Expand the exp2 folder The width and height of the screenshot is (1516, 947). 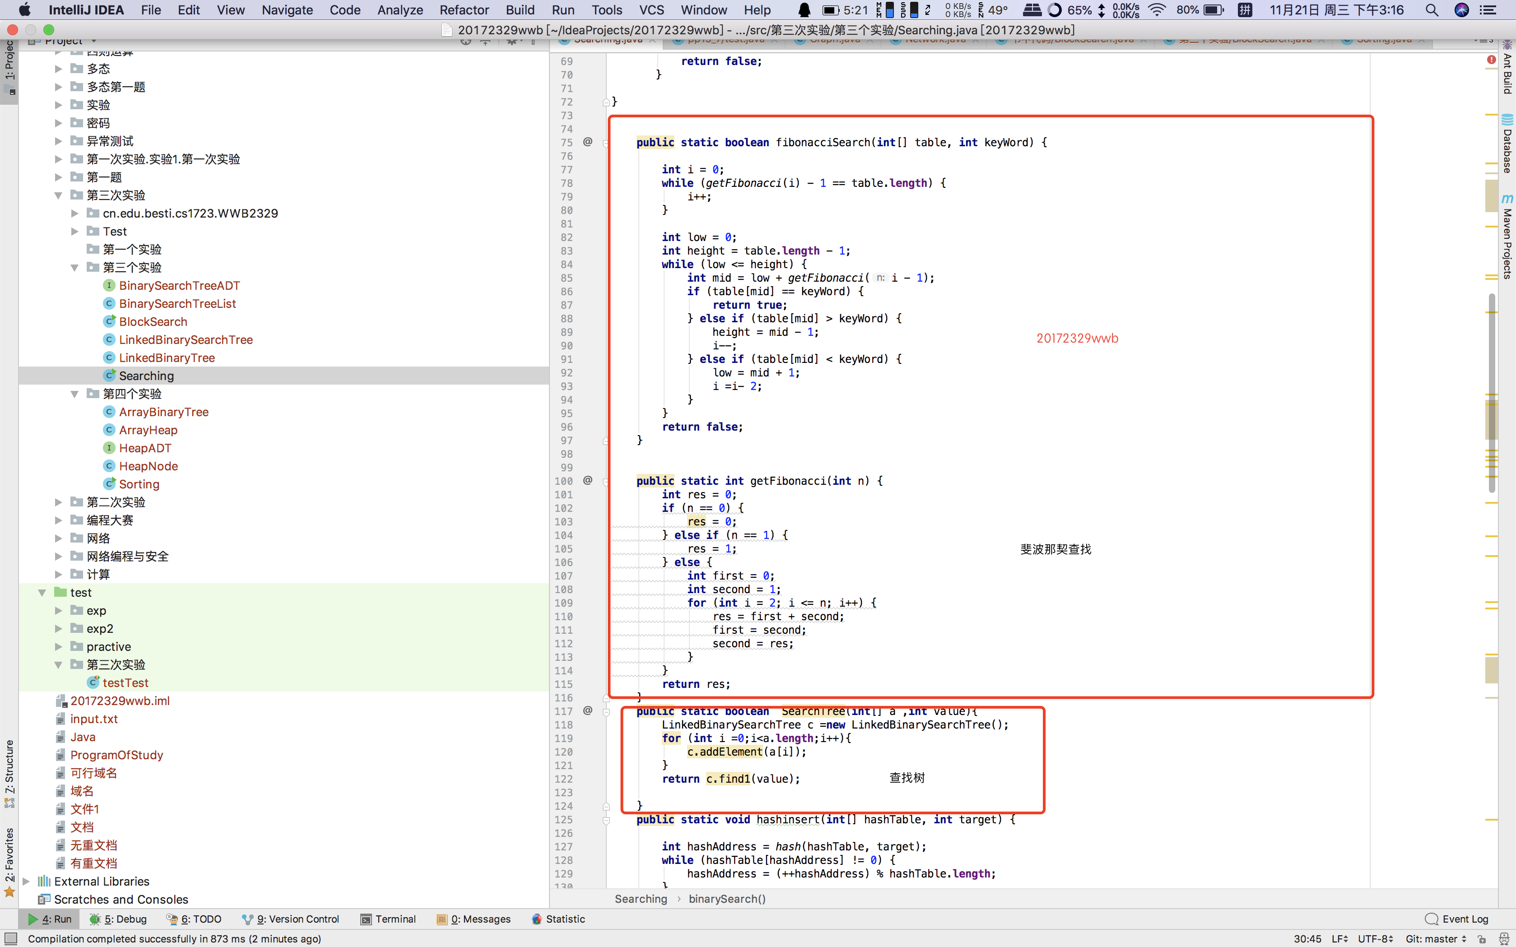[58, 628]
